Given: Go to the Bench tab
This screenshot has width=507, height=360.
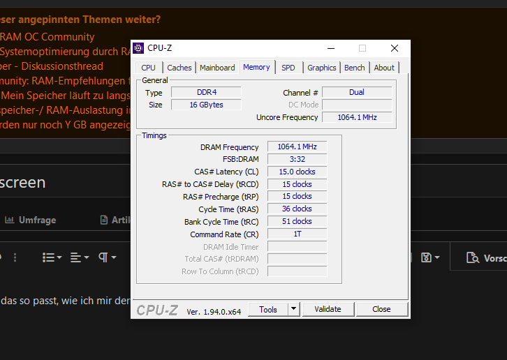Looking at the screenshot, I should 354,68.
